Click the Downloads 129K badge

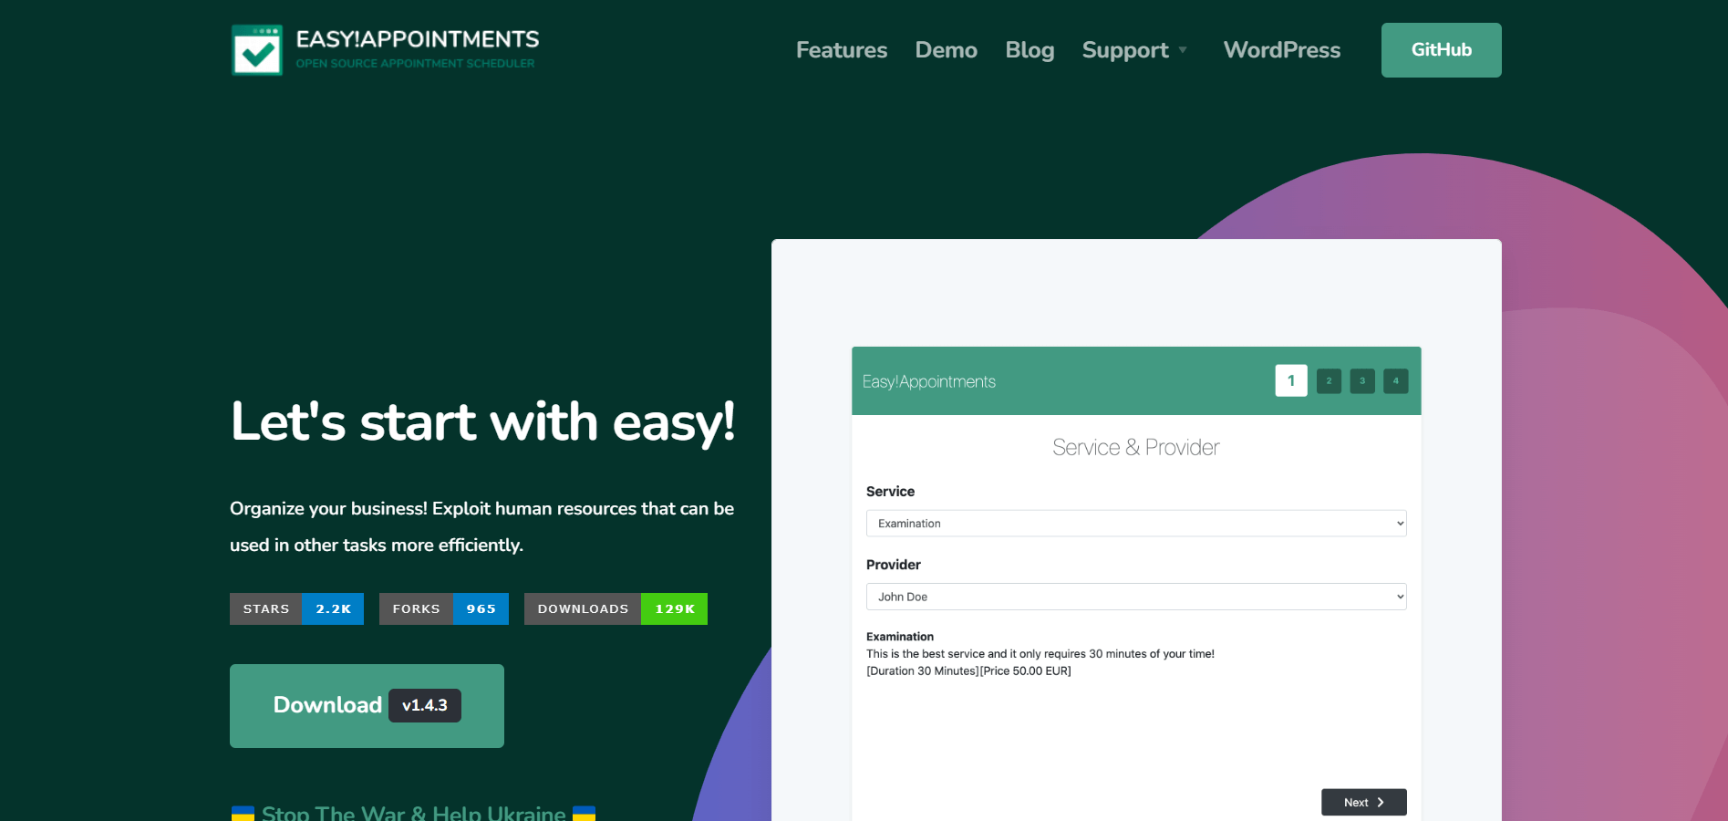[x=616, y=608]
